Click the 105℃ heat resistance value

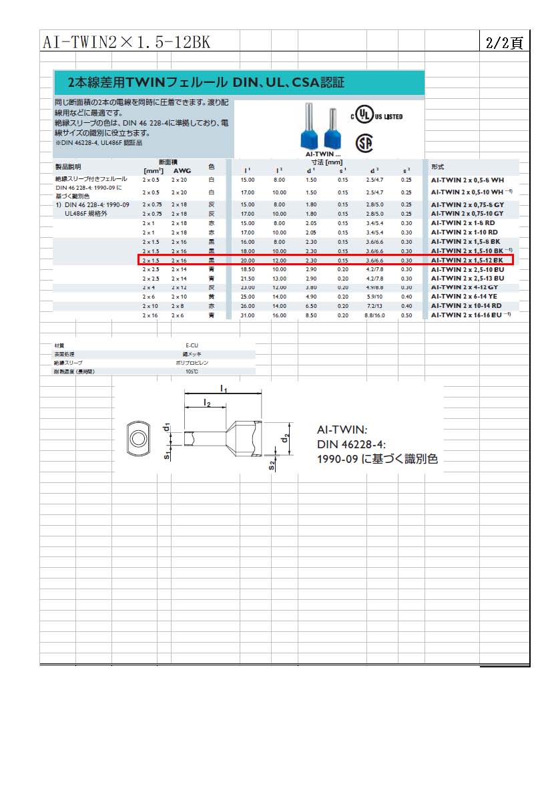coord(190,371)
